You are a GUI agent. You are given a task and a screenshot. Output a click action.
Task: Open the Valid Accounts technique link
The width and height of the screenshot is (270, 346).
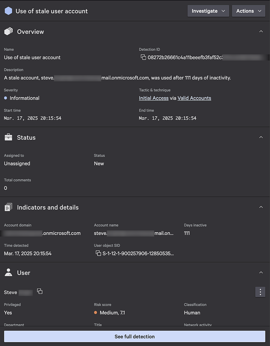click(x=194, y=98)
